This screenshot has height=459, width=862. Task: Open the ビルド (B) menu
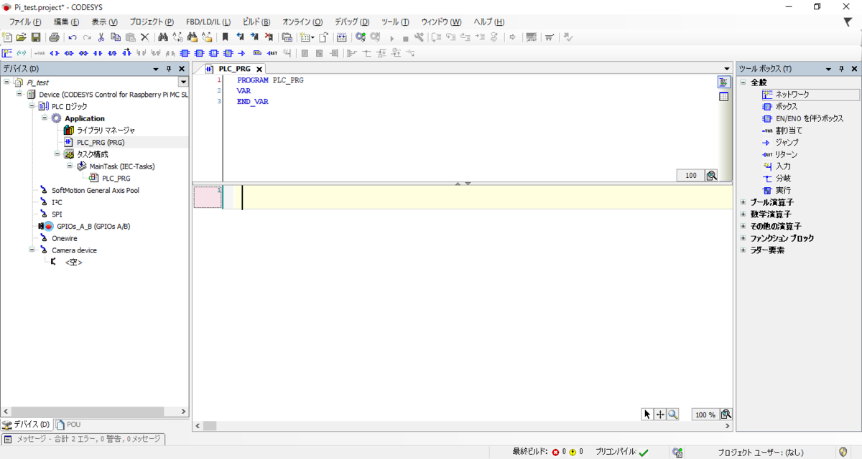[256, 22]
